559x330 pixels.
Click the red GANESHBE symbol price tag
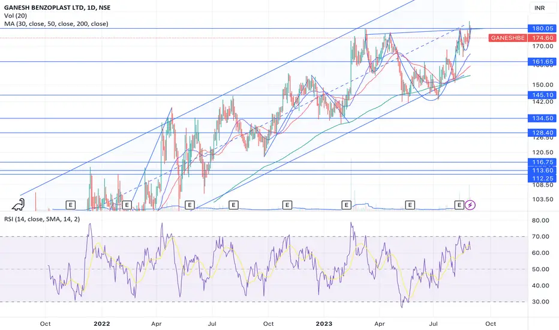pyautogui.click(x=507, y=38)
